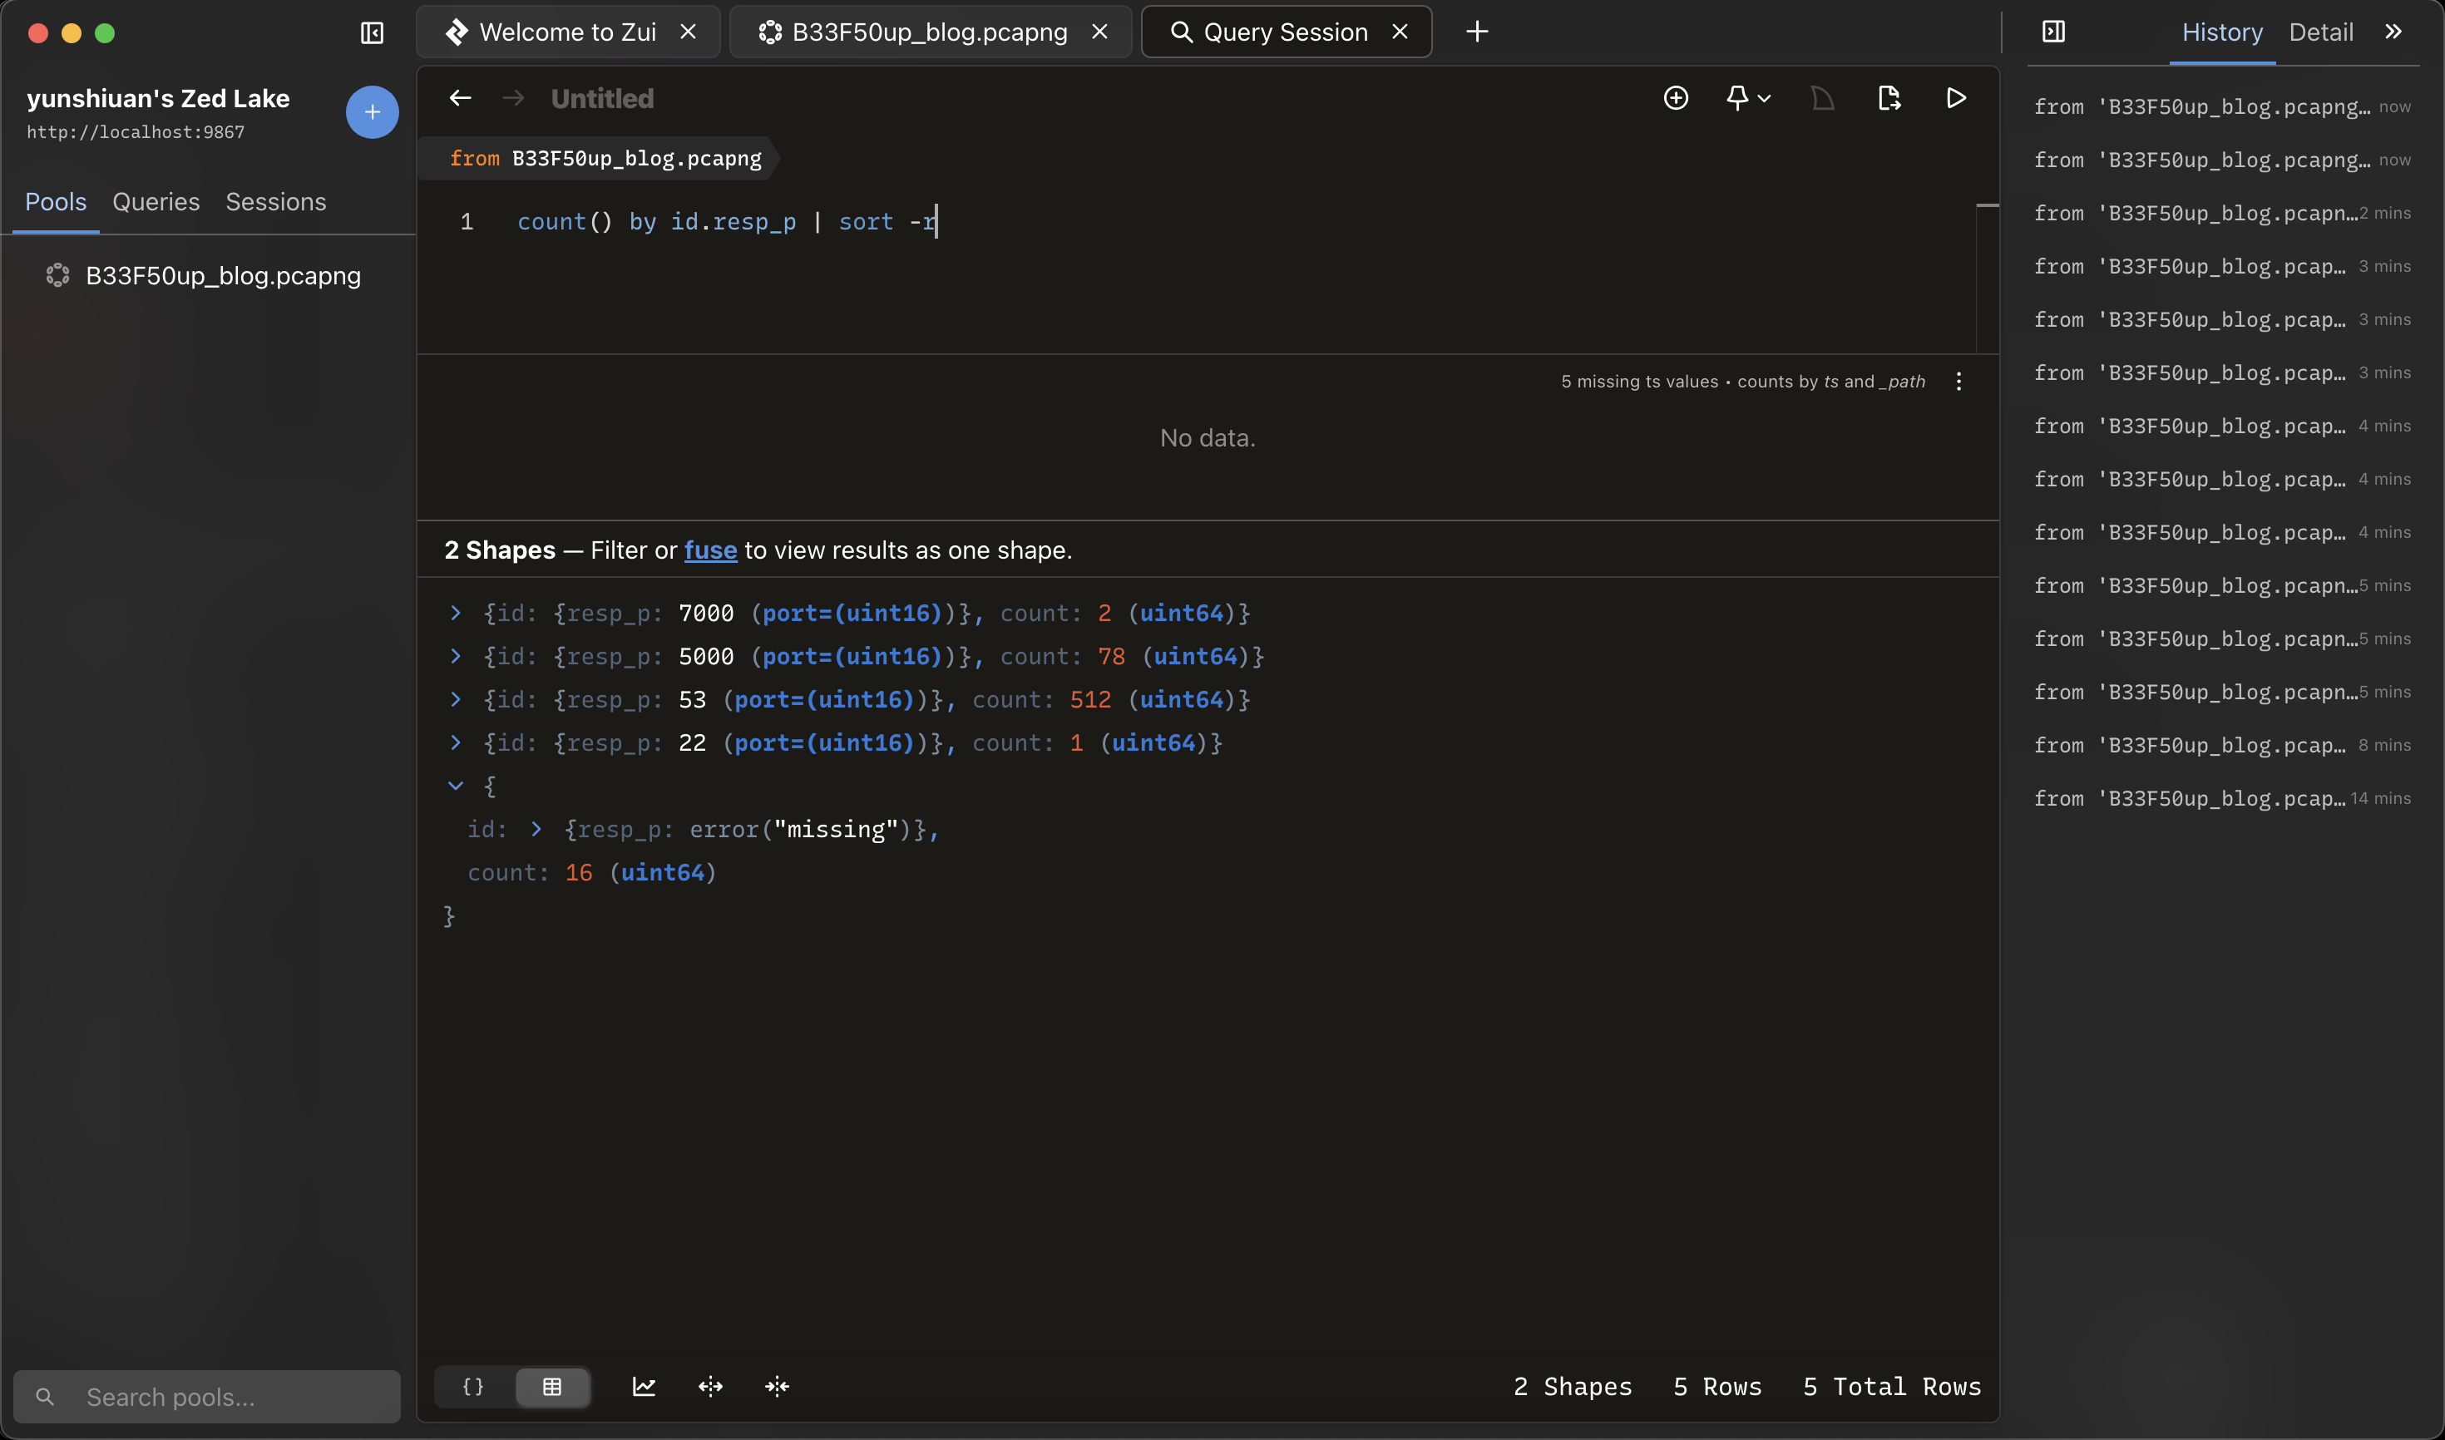Click the export results icon
This screenshot has height=1440, width=2445.
1889,98
